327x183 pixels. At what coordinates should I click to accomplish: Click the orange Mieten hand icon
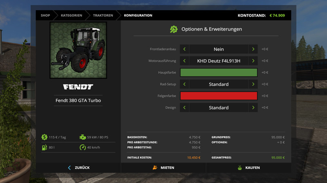[x=155, y=168]
